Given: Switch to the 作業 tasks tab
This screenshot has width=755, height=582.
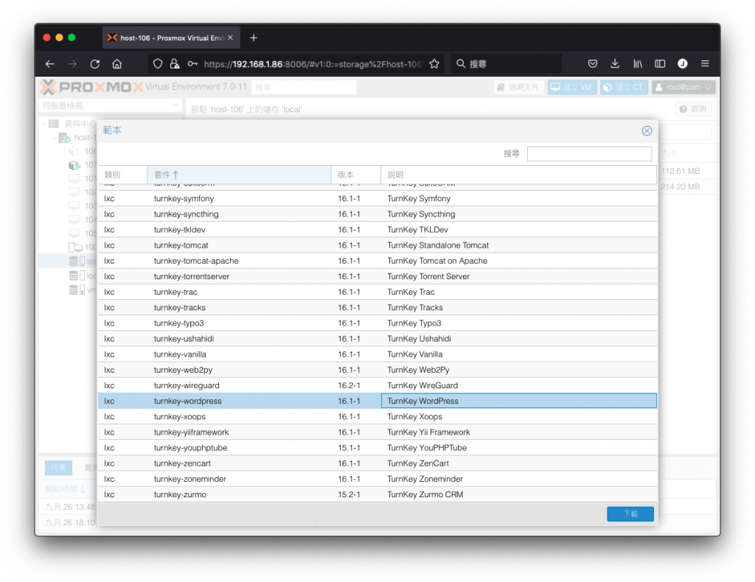Looking at the screenshot, I should click(59, 468).
